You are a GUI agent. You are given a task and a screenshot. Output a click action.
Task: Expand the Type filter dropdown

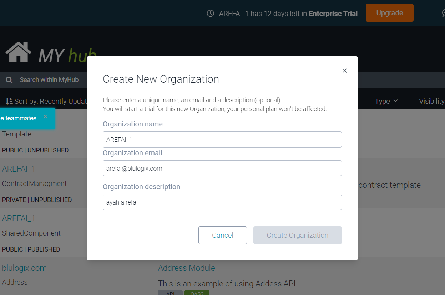tap(386, 101)
